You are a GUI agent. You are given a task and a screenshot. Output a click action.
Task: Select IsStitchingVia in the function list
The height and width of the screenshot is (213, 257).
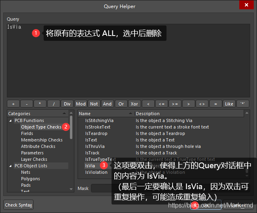(99, 120)
